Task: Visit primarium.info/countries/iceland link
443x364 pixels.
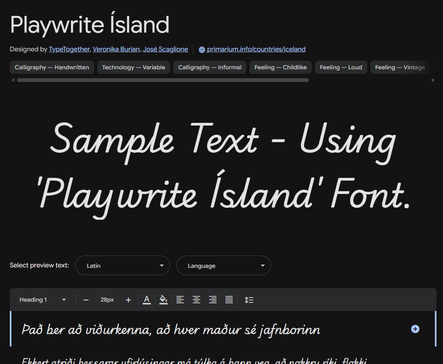Action: (x=256, y=49)
